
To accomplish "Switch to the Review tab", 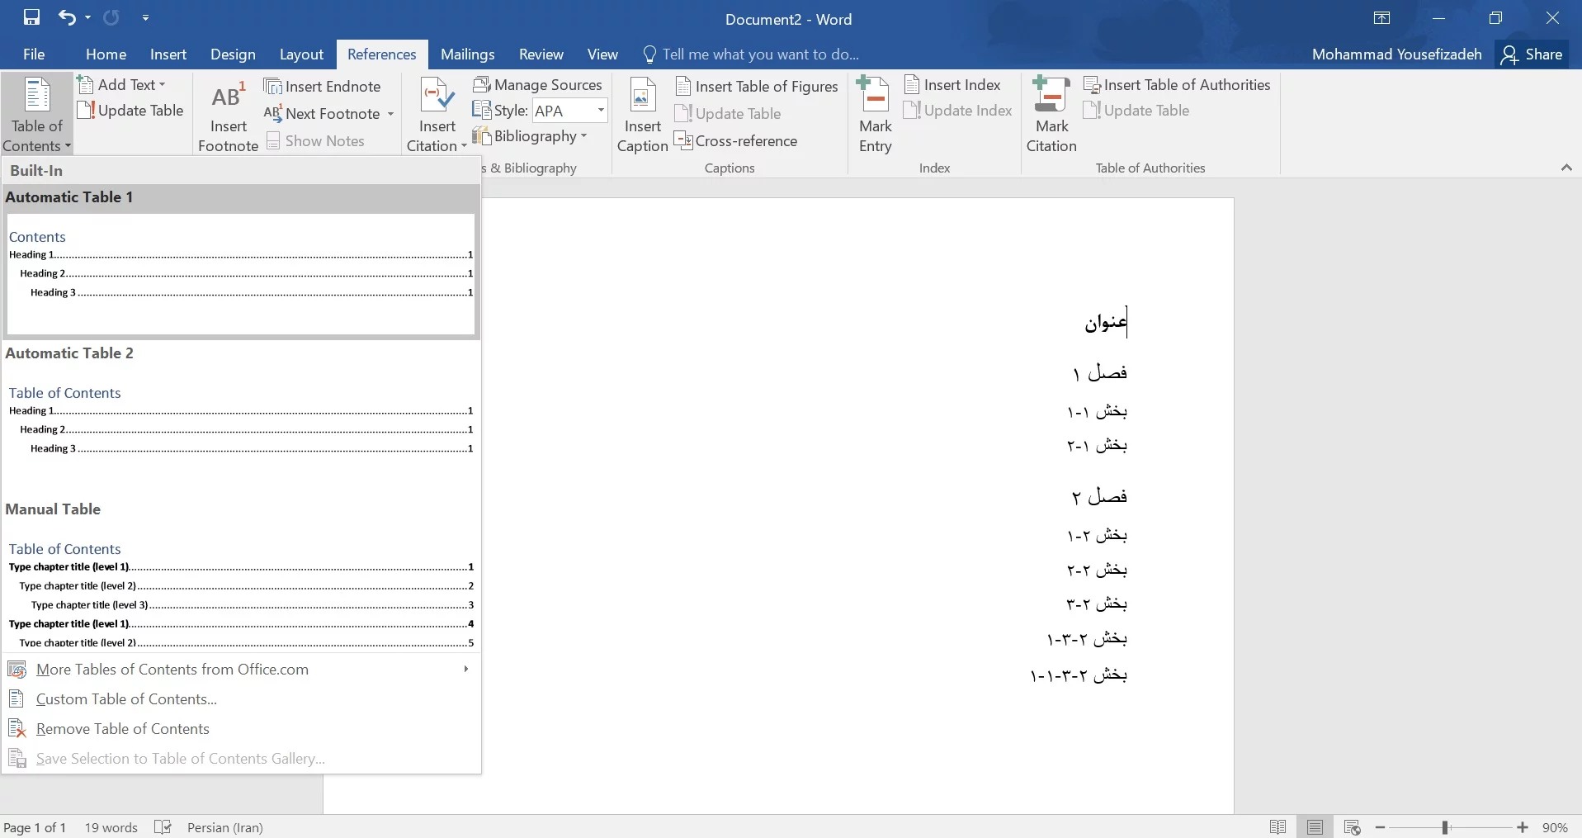I will pos(541,54).
